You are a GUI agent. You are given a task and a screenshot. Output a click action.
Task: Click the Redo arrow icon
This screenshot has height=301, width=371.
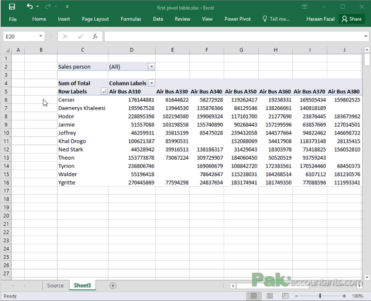(x=47, y=6)
